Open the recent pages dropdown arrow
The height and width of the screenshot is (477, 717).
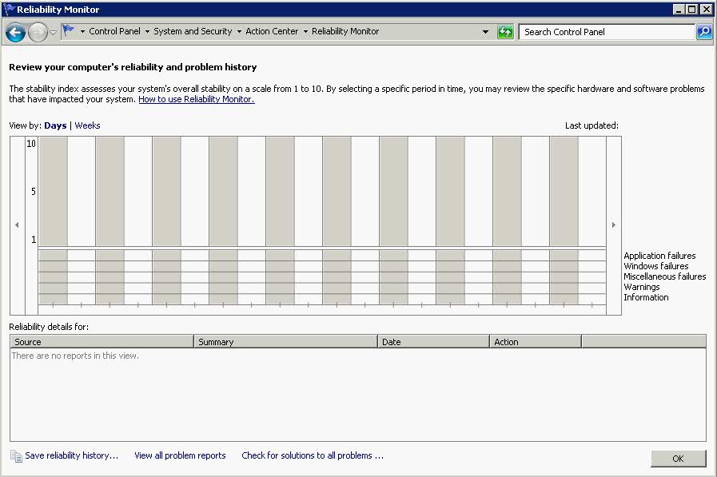click(x=53, y=33)
